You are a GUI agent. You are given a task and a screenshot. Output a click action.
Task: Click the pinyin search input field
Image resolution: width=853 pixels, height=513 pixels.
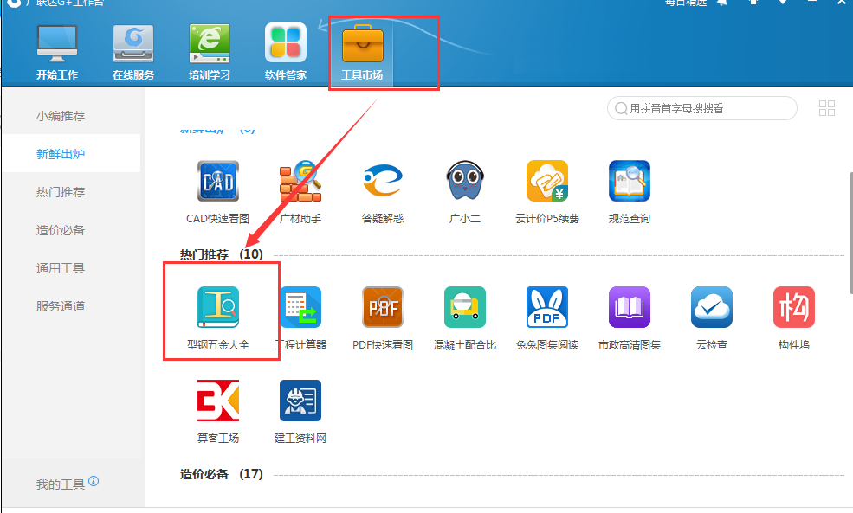click(701, 108)
